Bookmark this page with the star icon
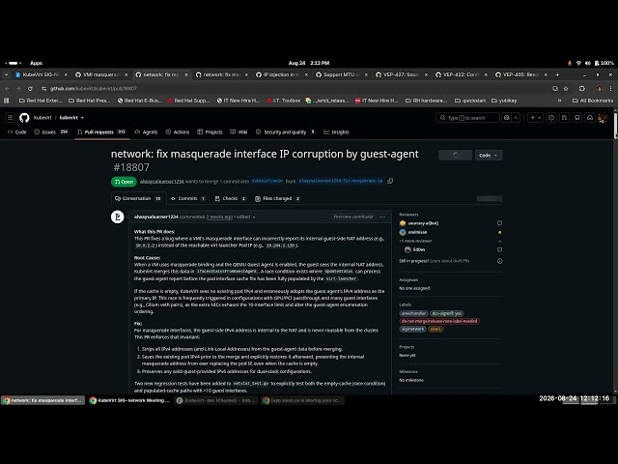The height and width of the screenshot is (464, 618). coord(566,88)
